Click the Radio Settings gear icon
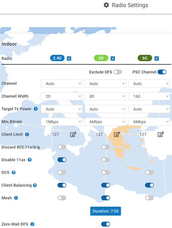 106,5
